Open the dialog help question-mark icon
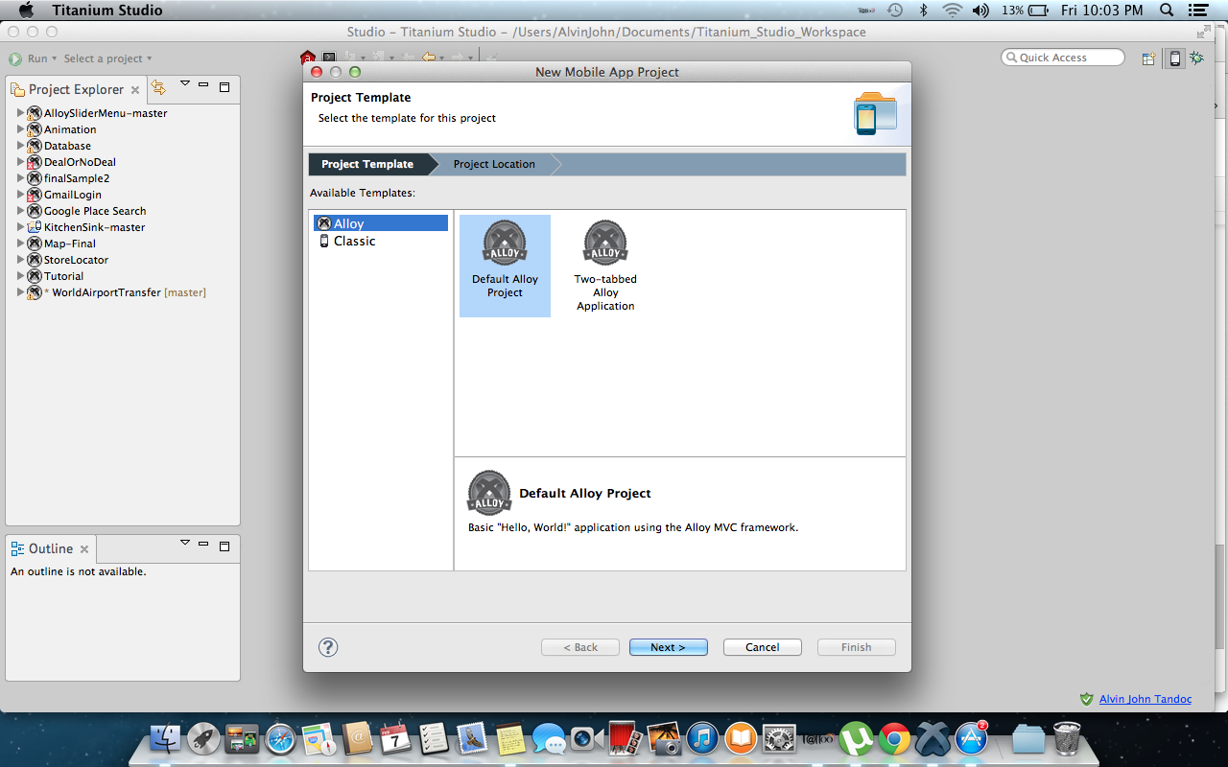The width and height of the screenshot is (1228, 767). (x=328, y=647)
